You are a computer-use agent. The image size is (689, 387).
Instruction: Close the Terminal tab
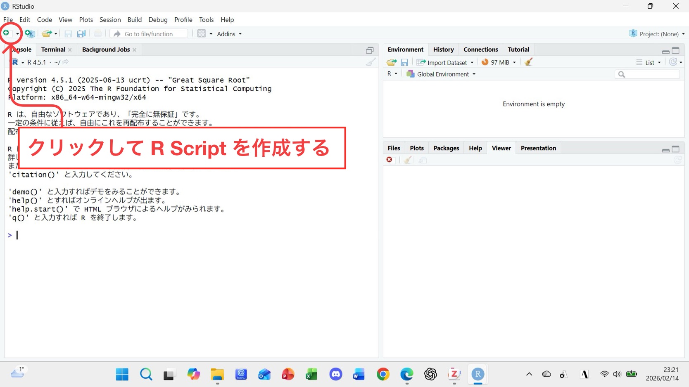click(x=70, y=50)
